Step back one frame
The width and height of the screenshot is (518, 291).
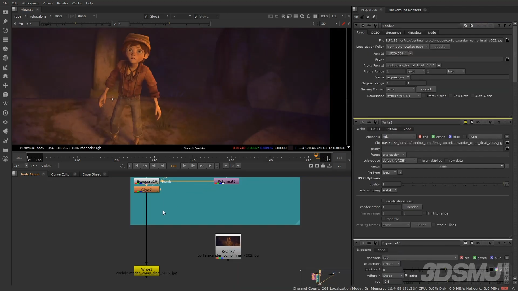[154, 166]
